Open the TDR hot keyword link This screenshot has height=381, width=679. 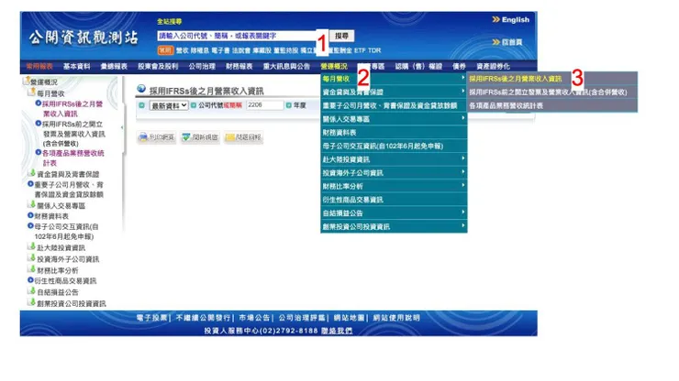point(374,50)
